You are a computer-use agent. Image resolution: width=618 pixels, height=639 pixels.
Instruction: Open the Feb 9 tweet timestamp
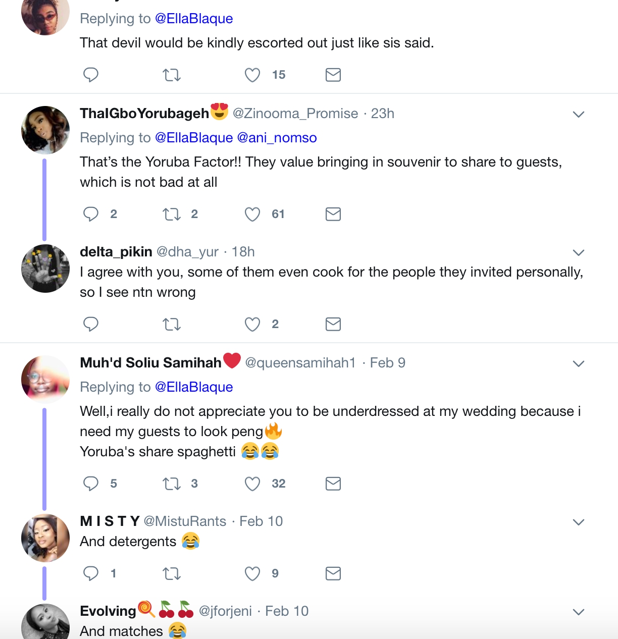pyautogui.click(x=387, y=363)
